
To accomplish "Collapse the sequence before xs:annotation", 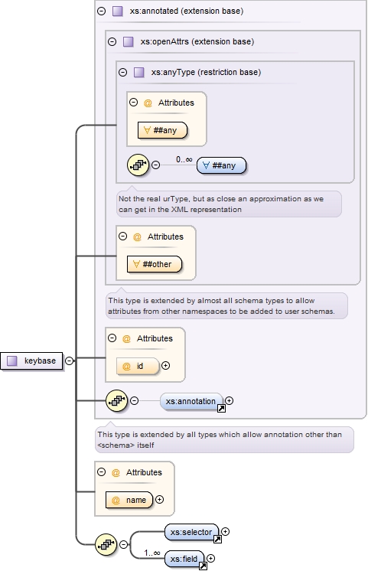I will pos(135,401).
